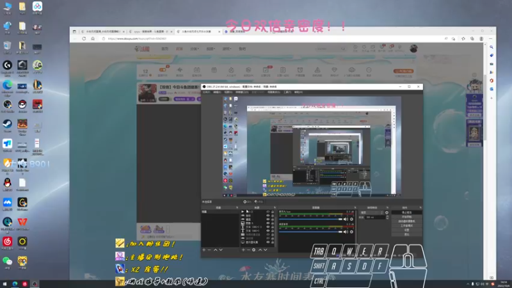This screenshot has width=512, height=288.
Task: Open 淡出 scene transition dropdown
Action: 372,212
